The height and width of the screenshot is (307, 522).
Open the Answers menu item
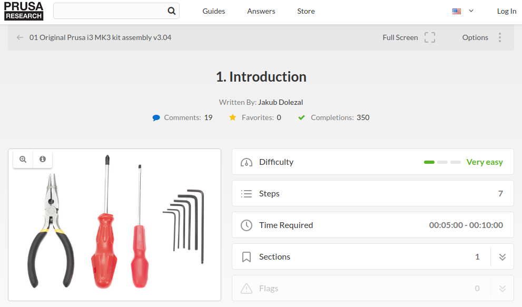[x=261, y=11]
